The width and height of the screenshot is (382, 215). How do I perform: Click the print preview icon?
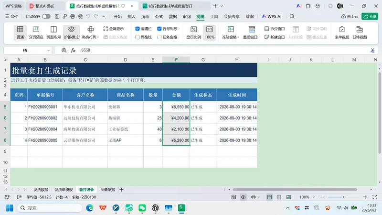click(80, 16)
